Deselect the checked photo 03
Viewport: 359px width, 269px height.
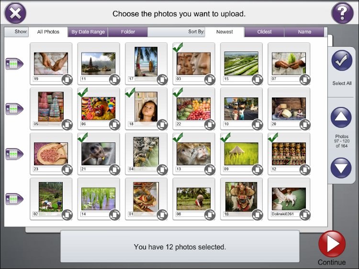(194, 64)
